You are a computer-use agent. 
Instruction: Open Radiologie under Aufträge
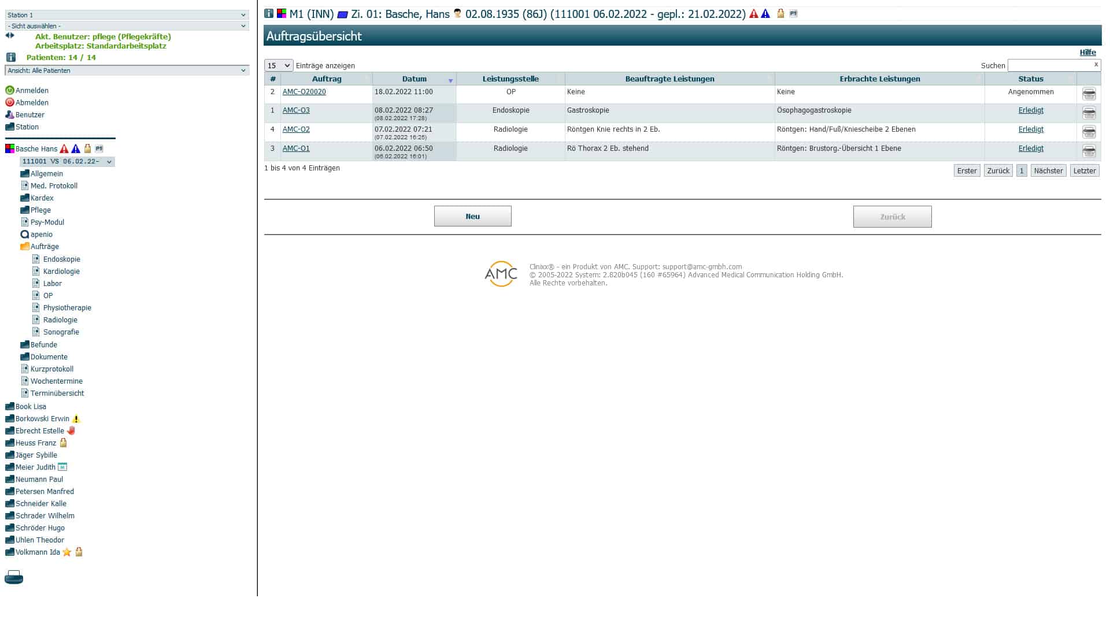point(60,320)
